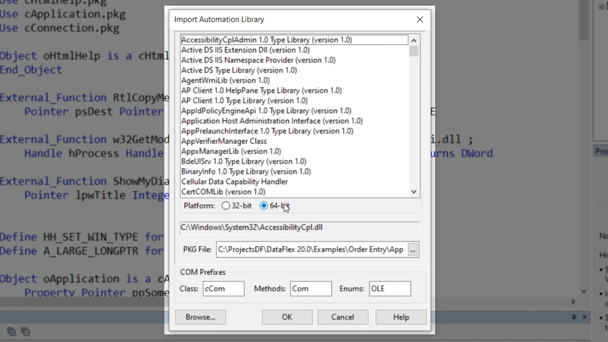This screenshot has height=342, width=608.
Task: Select the 64-bit platform radio button
Action: point(263,206)
